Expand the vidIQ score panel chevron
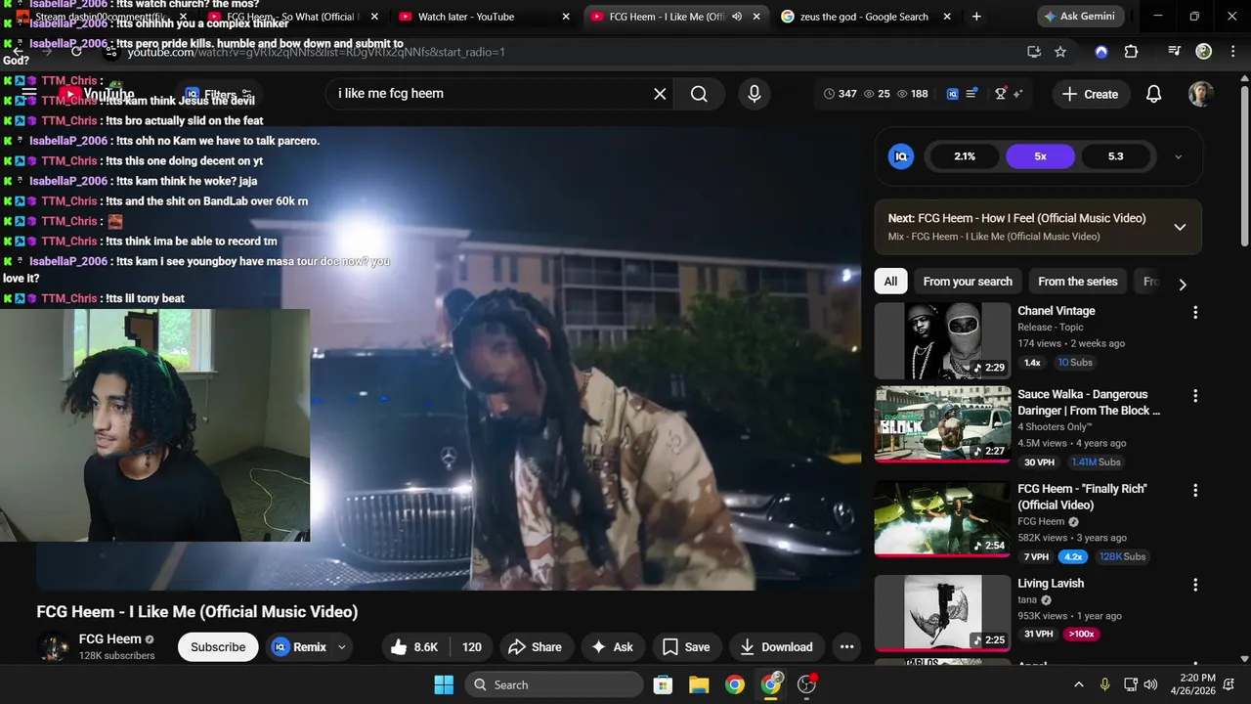Viewport: 1251px width, 704px height. pyautogui.click(x=1178, y=156)
